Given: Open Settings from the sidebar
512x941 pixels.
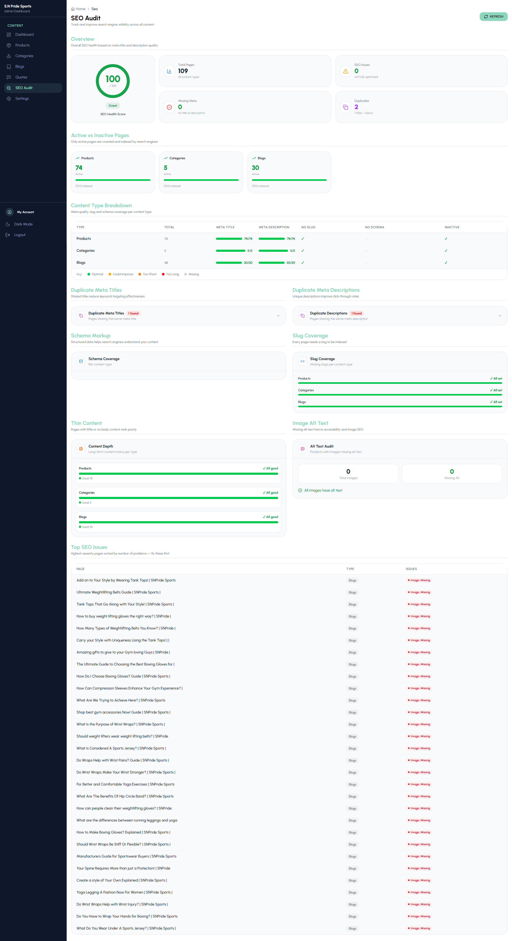Looking at the screenshot, I should tap(33, 99).
